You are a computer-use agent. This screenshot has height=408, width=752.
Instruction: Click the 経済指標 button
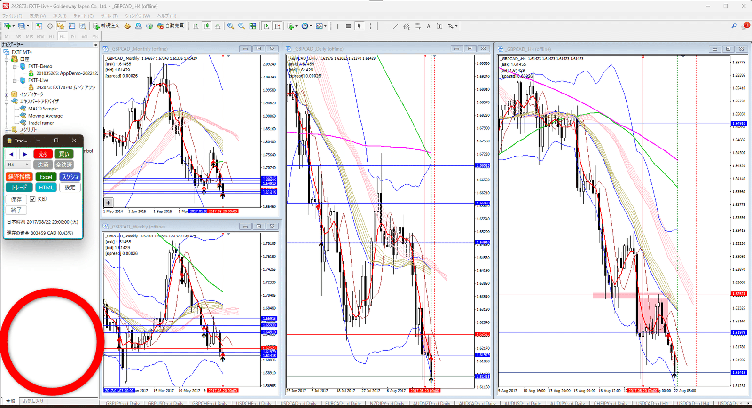[19, 177]
